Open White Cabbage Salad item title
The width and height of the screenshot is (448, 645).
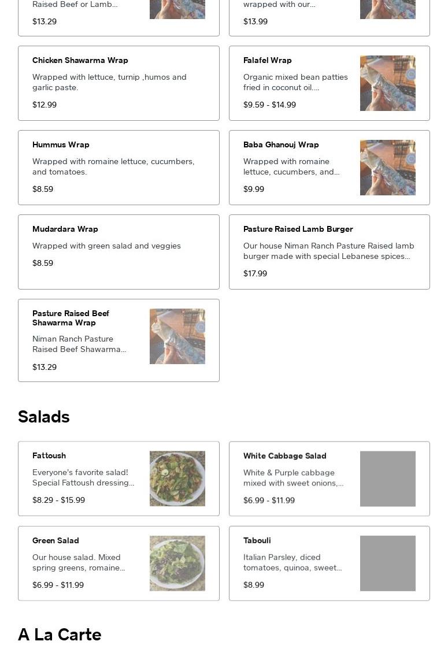click(x=284, y=455)
